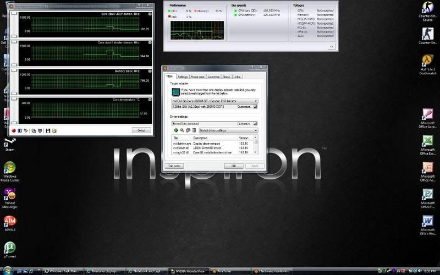This screenshot has width=440, height=275.
Task: Click the arrow button in NVIDIA MonitorView panel
Action: [332, 47]
